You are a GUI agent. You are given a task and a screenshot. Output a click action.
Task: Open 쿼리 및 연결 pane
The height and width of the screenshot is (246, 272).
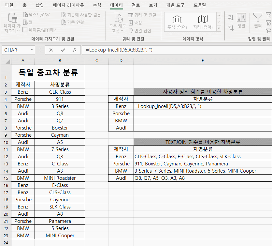pyautogui.click(x=142, y=15)
